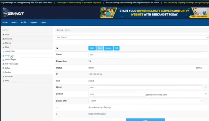The width and height of the screenshot is (209, 121).
Task: Open the Console sidebar entry
Action: 8,39
